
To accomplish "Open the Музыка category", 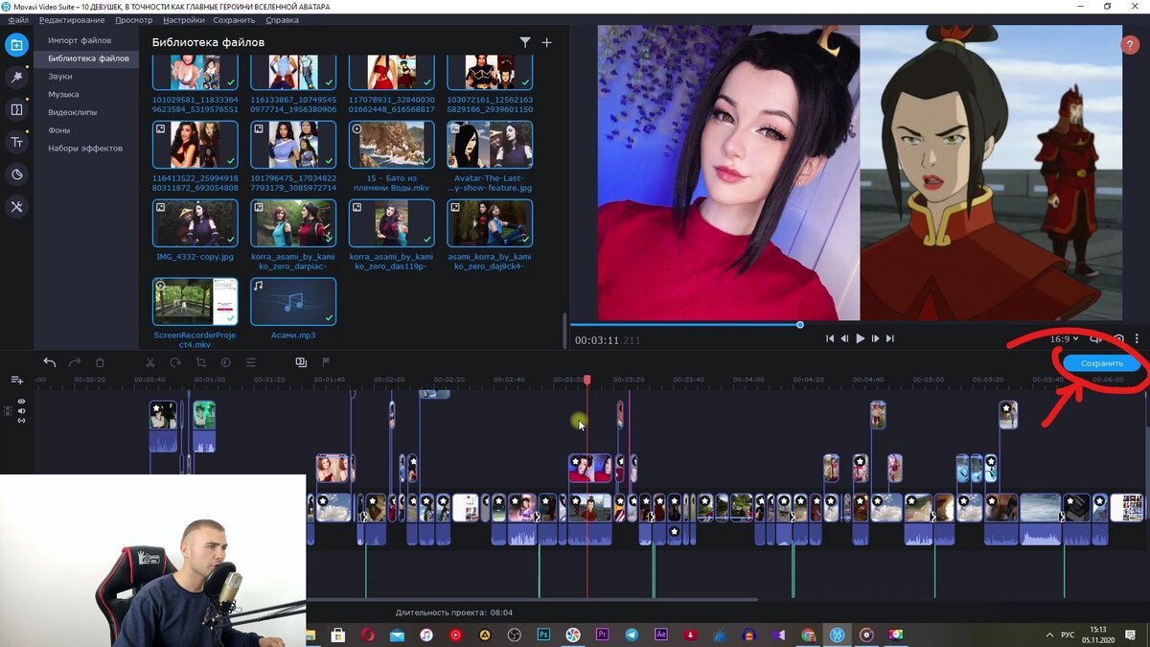I will (x=63, y=94).
